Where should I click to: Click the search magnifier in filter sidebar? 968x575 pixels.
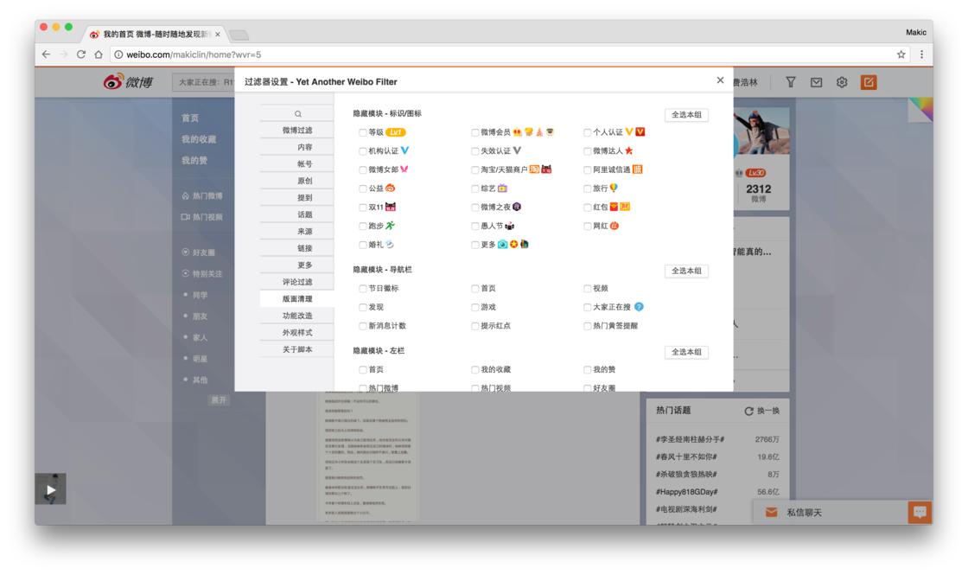pyautogui.click(x=297, y=113)
